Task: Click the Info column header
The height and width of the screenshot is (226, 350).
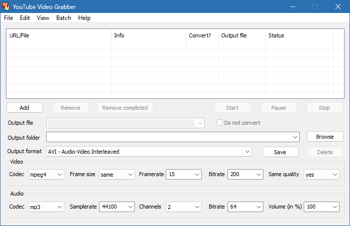Action: pyautogui.click(x=149, y=35)
